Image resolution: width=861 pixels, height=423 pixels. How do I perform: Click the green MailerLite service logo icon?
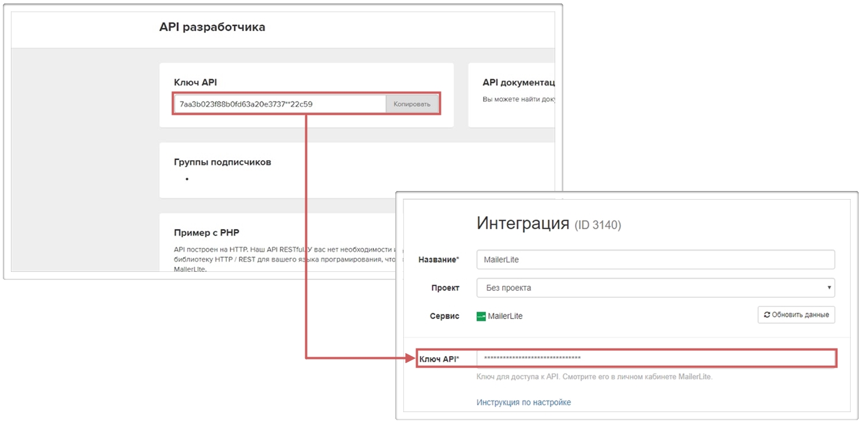pos(481,316)
